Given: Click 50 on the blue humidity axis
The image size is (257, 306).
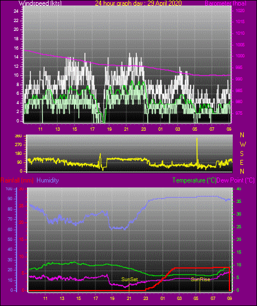Looking at the screenshot, I should (10, 239).
